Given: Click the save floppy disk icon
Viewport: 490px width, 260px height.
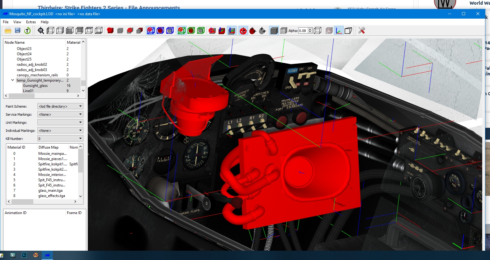Looking at the screenshot, I should pyautogui.click(x=18, y=30).
